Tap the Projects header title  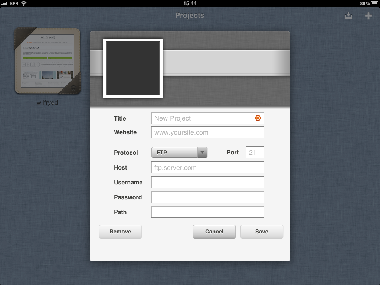pos(190,16)
